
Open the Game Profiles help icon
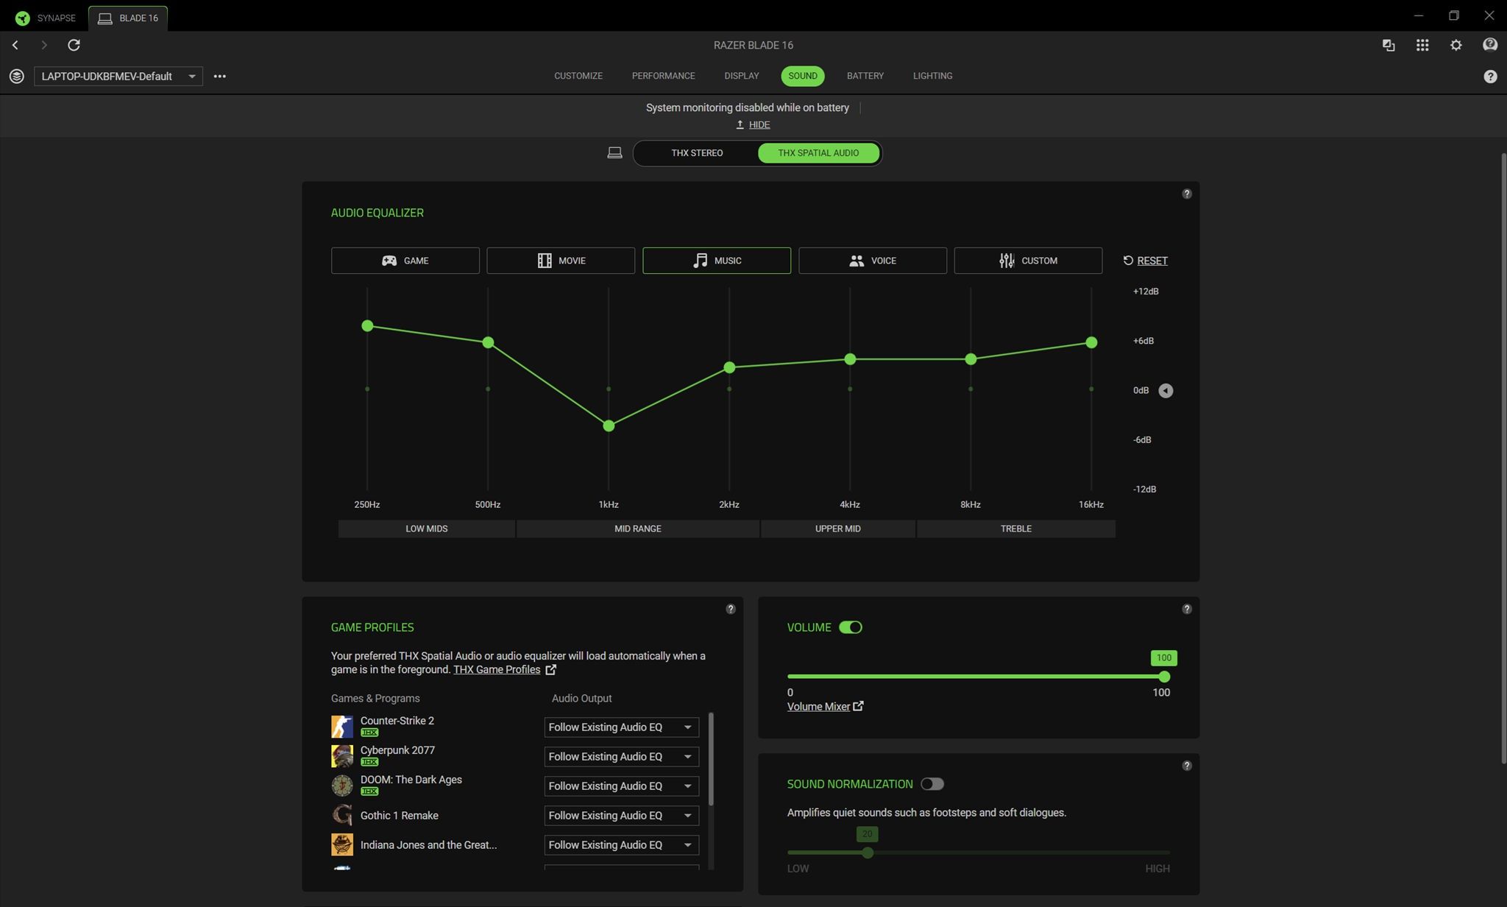[730, 609]
